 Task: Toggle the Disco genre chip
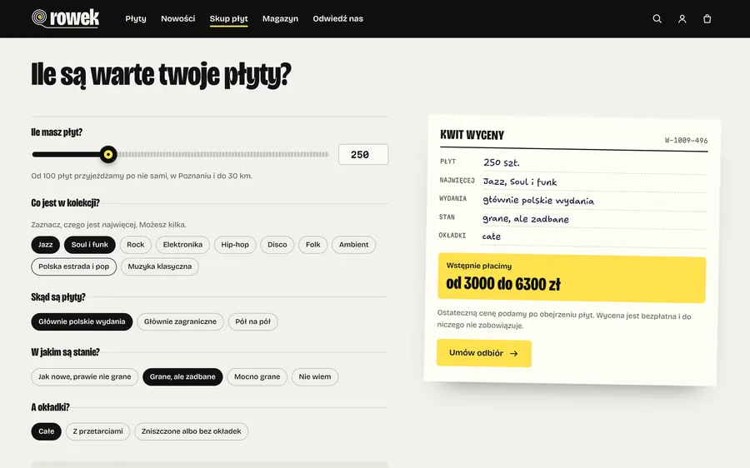(277, 245)
